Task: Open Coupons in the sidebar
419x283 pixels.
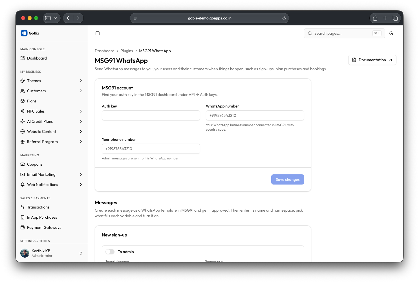Action: (52, 164)
